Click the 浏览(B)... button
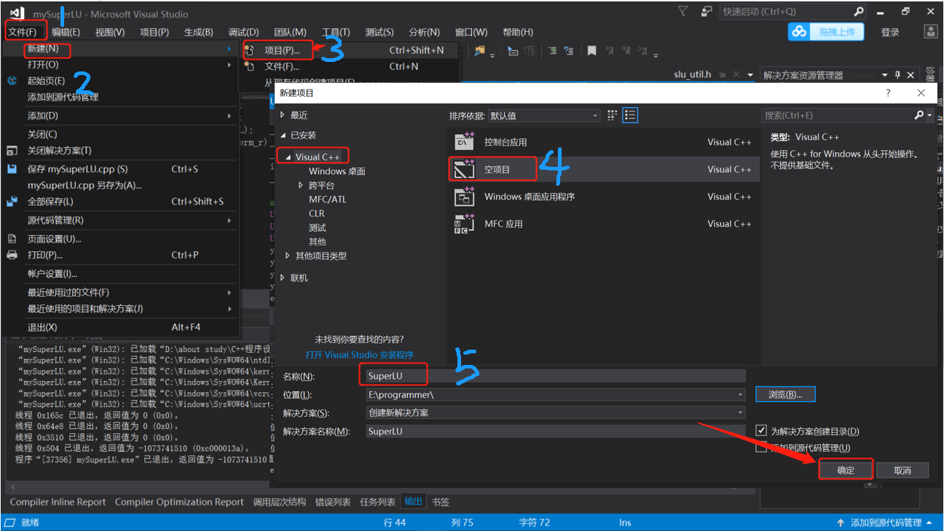The height and width of the screenshot is (531, 944). (x=785, y=394)
